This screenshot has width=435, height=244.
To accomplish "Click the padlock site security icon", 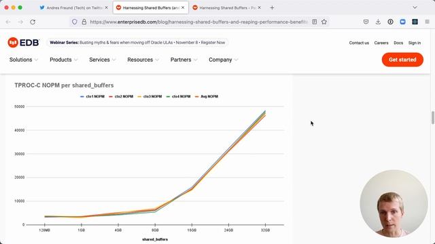I will 84,22.
